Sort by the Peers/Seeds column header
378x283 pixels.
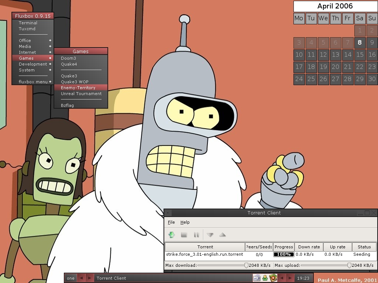[x=259, y=247]
